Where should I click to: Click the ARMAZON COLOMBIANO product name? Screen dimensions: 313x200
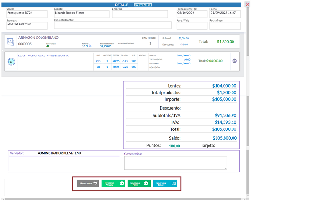pos(39,38)
